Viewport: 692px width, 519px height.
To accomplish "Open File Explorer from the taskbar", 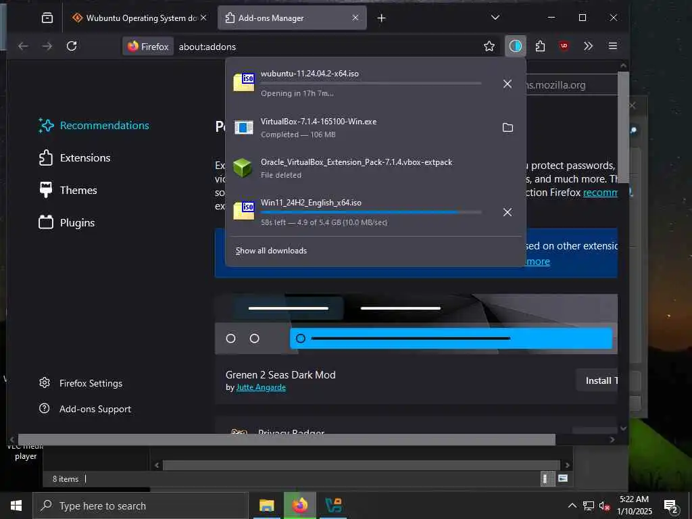I will point(266,505).
